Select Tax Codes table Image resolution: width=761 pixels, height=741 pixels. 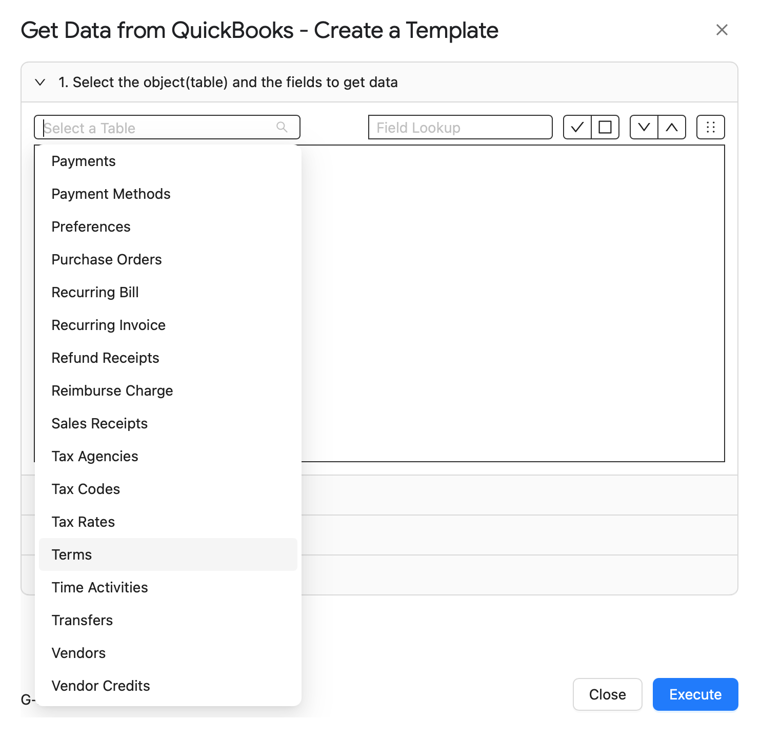coord(168,489)
